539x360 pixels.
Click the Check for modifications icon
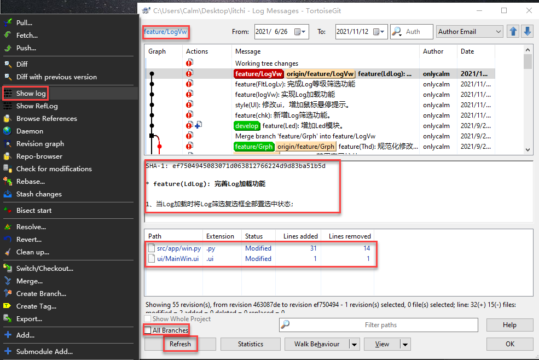point(8,169)
